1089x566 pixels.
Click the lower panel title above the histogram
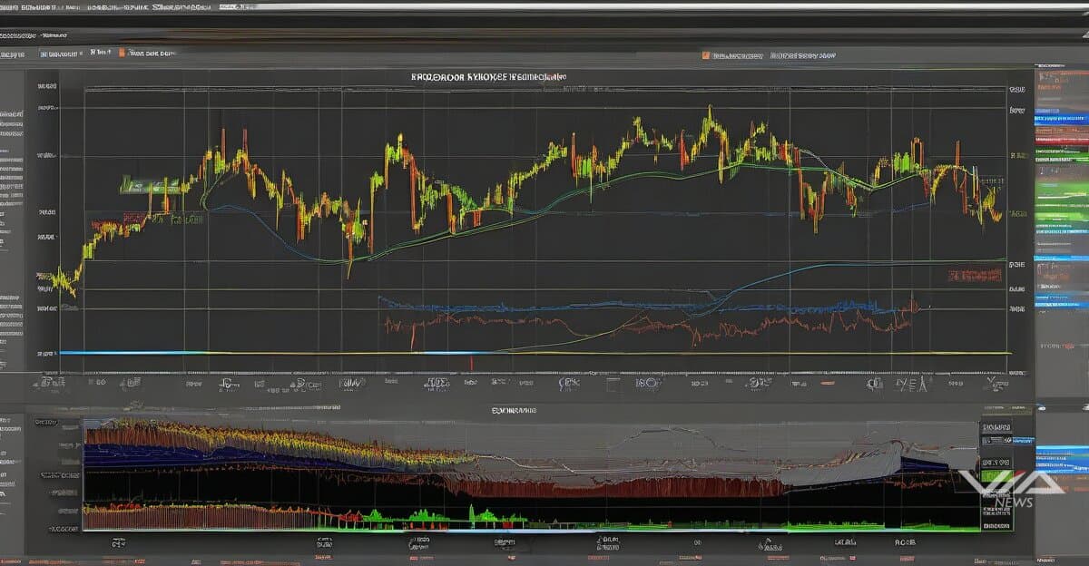coord(515,411)
